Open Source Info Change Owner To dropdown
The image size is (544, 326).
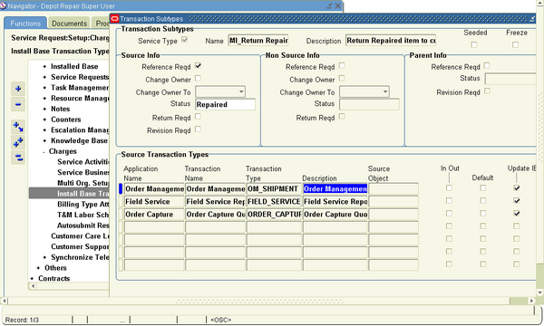click(x=241, y=91)
